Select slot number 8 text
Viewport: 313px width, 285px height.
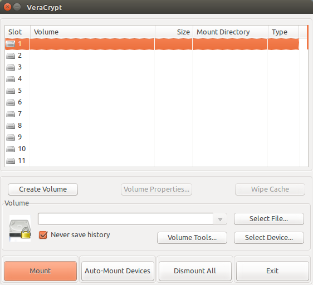tap(19, 126)
